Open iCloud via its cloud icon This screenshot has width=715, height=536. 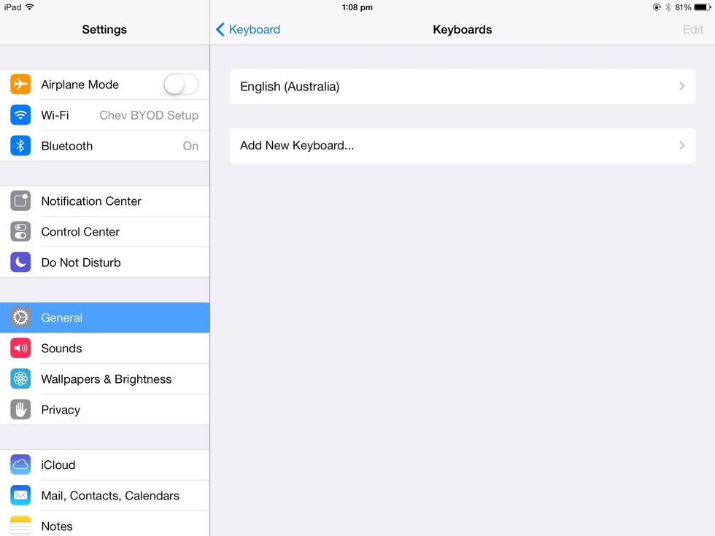point(20,465)
